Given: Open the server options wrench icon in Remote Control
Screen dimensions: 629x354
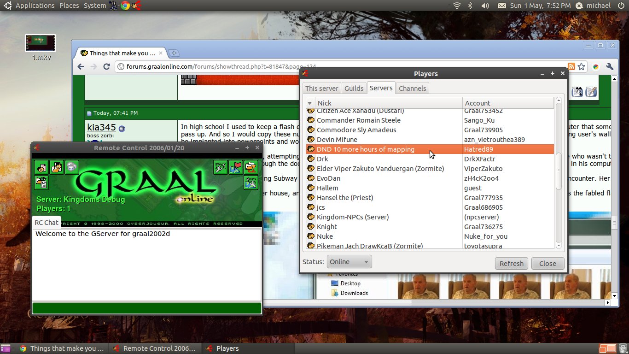Looking at the screenshot, I should [221, 167].
